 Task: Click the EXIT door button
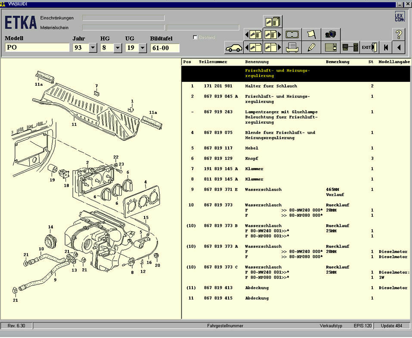tap(369, 47)
